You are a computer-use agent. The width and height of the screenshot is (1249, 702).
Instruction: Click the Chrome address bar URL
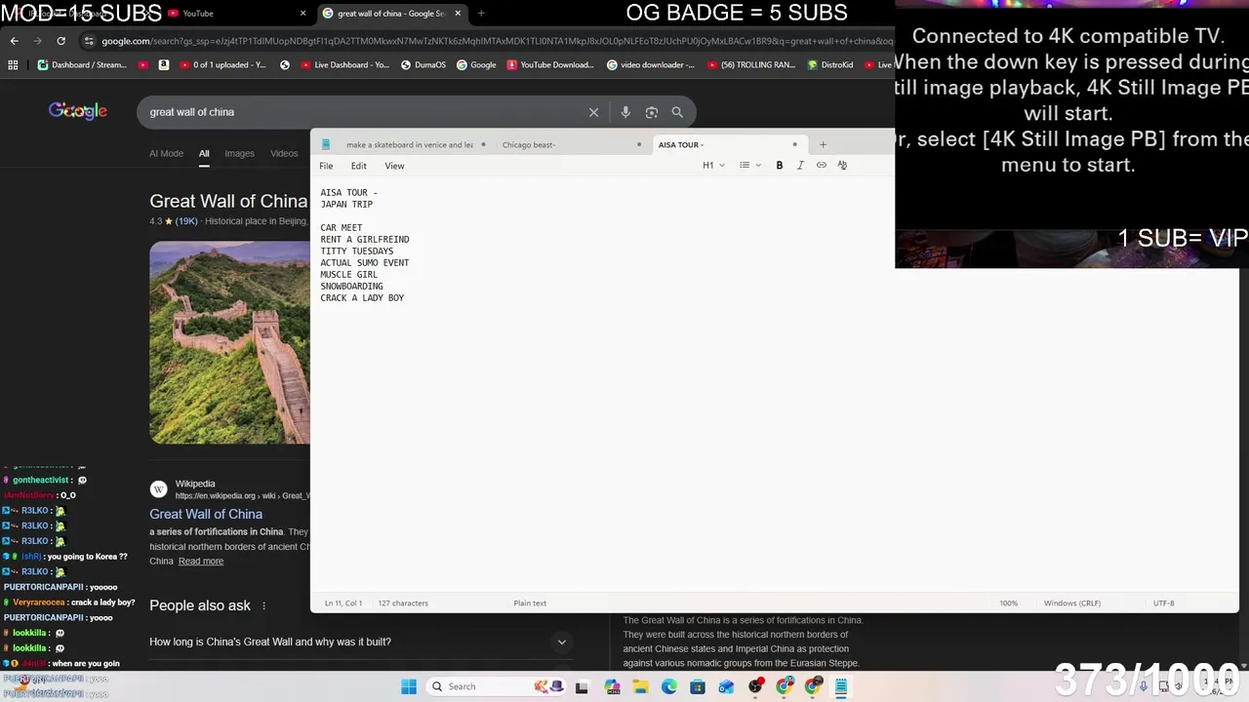[498, 41]
